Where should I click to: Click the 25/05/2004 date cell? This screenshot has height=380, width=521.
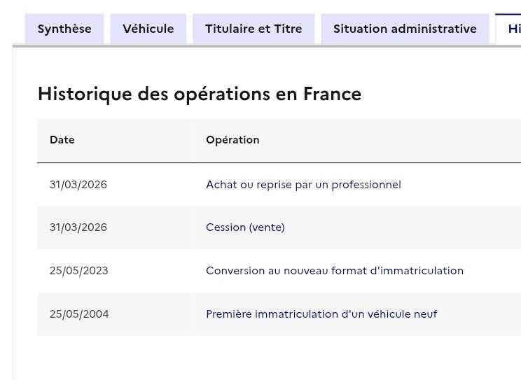click(79, 314)
